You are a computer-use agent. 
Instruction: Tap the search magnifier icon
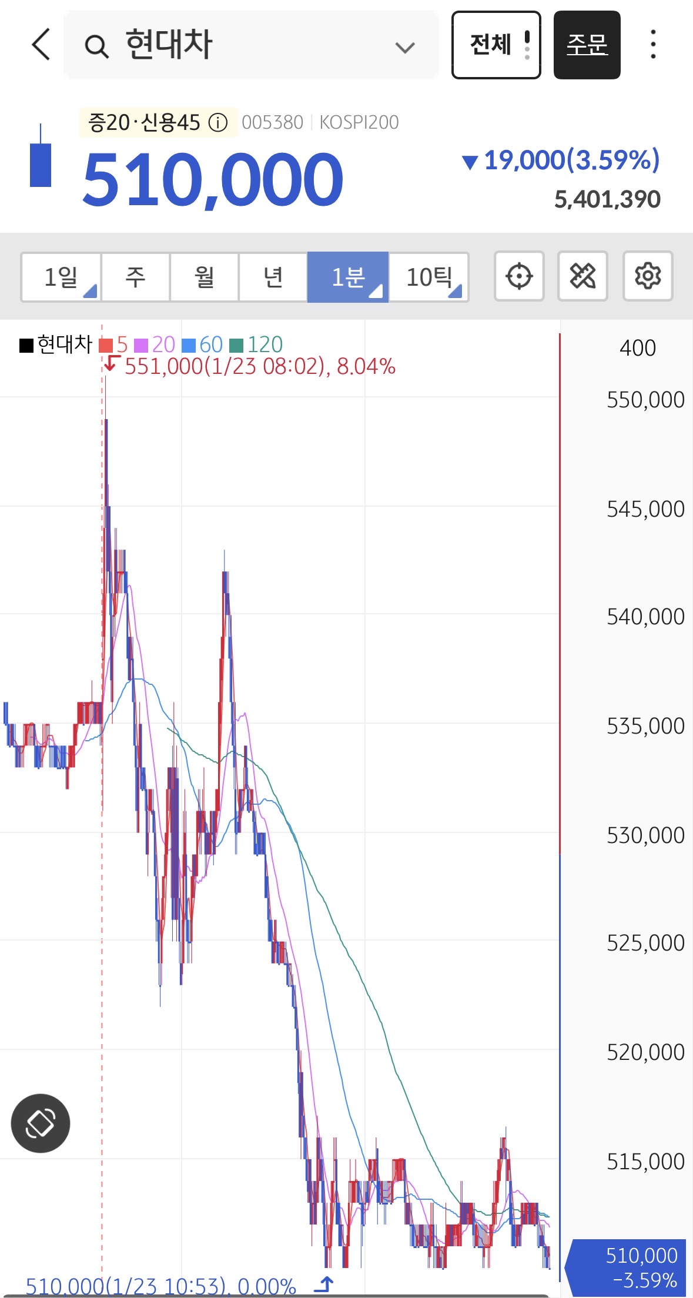click(x=96, y=46)
